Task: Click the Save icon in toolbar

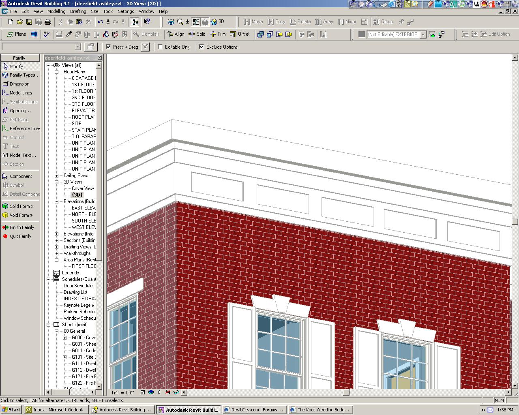Action: tap(29, 22)
